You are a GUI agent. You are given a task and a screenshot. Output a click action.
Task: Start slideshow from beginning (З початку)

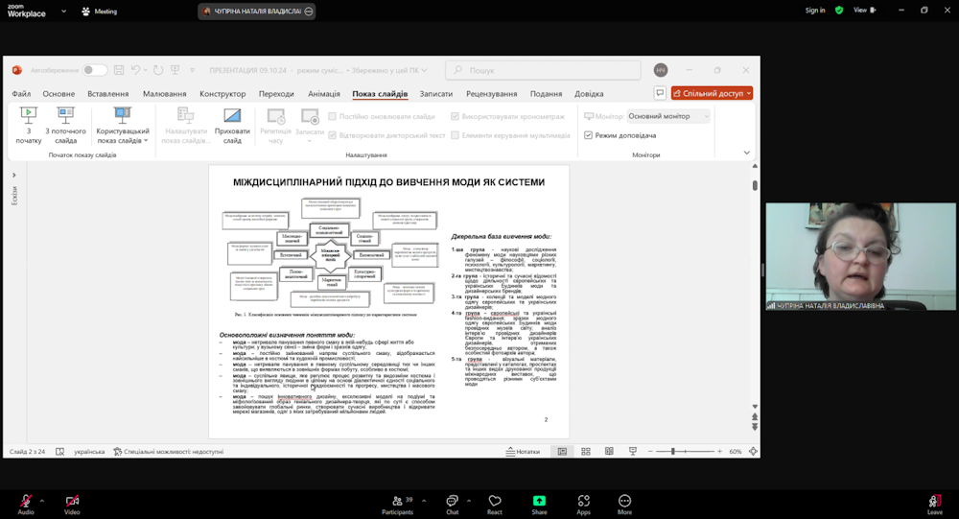28,125
